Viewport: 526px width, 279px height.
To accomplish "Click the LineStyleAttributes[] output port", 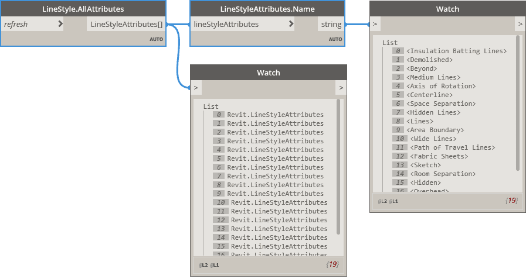I will click(x=126, y=24).
